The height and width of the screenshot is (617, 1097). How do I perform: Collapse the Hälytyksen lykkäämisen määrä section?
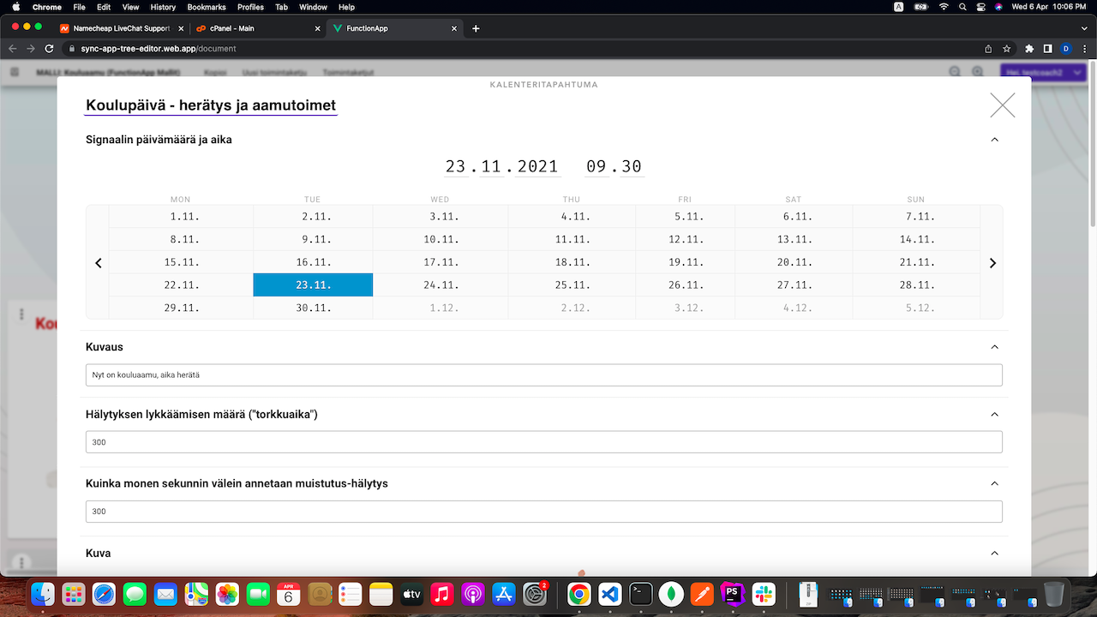(x=994, y=415)
